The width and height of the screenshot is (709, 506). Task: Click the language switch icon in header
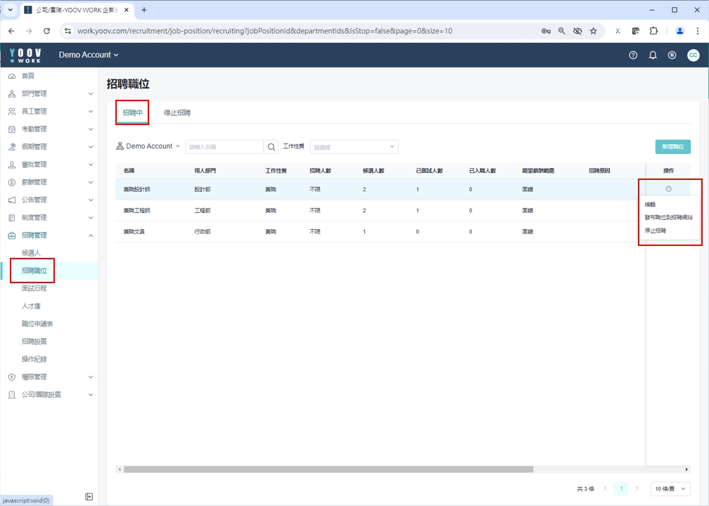[672, 55]
